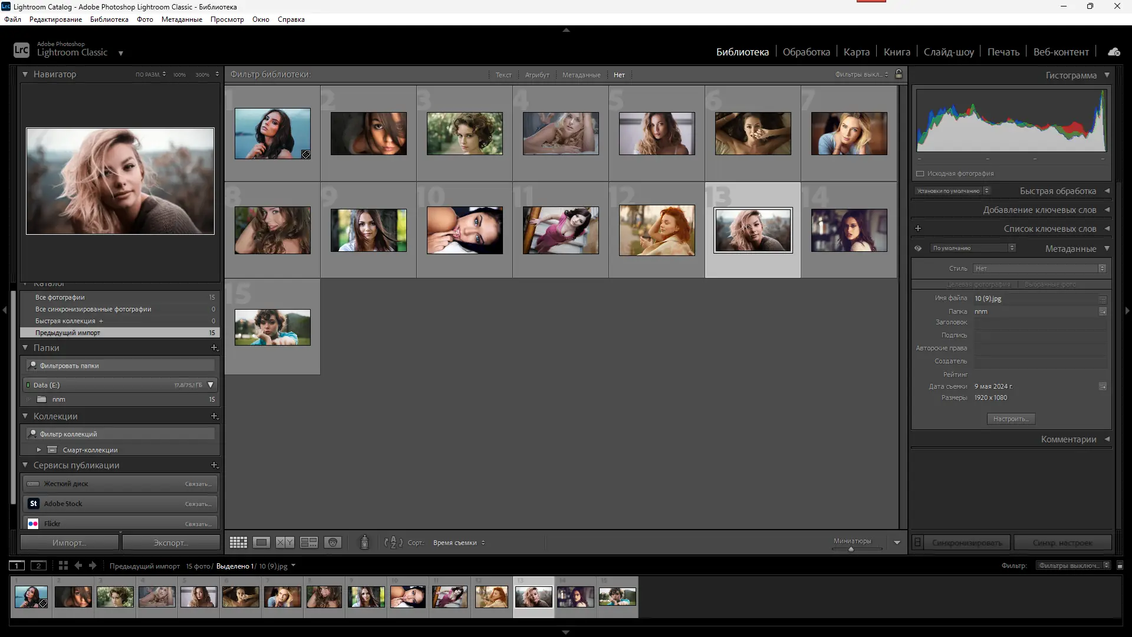This screenshot has width=1132, height=637.
Task: Select the Painter spray can tool
Action: (x=364, y=543)
